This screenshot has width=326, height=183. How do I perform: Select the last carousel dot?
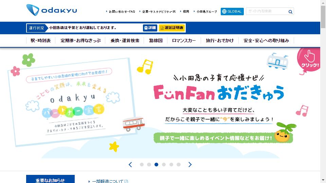(179, 165)
